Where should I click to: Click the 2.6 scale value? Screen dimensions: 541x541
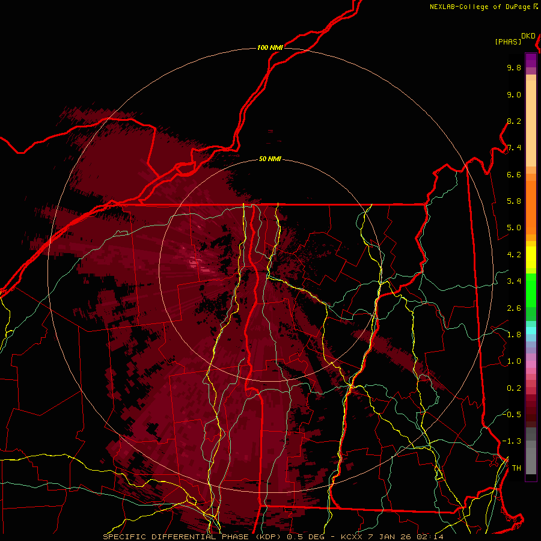pos(514,308)
